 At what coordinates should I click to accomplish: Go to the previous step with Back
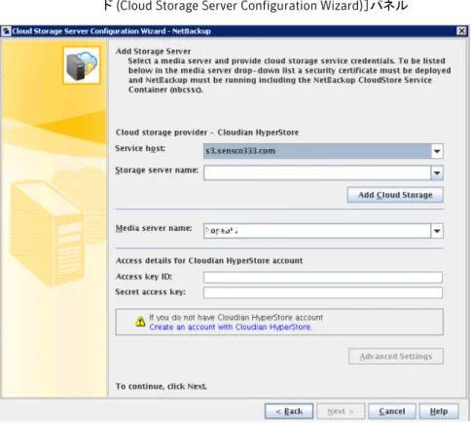[x=289, y=411]
